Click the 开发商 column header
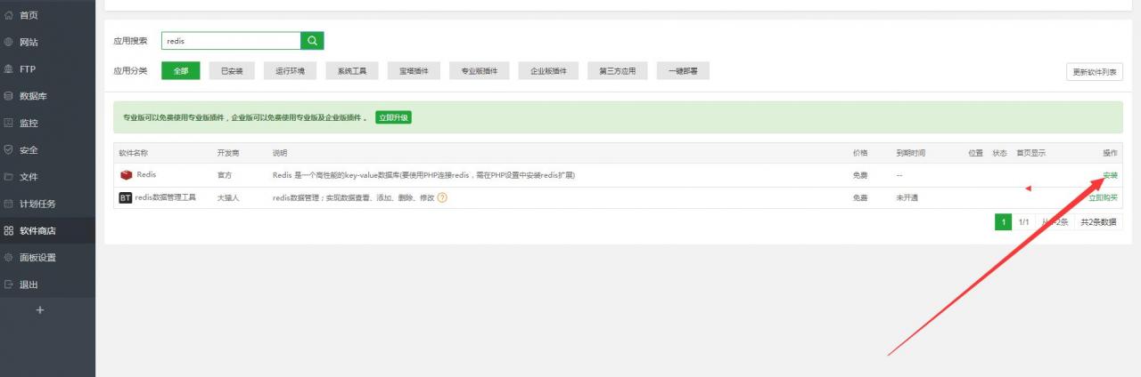The image size is (1141, 377). click(228, 153)
